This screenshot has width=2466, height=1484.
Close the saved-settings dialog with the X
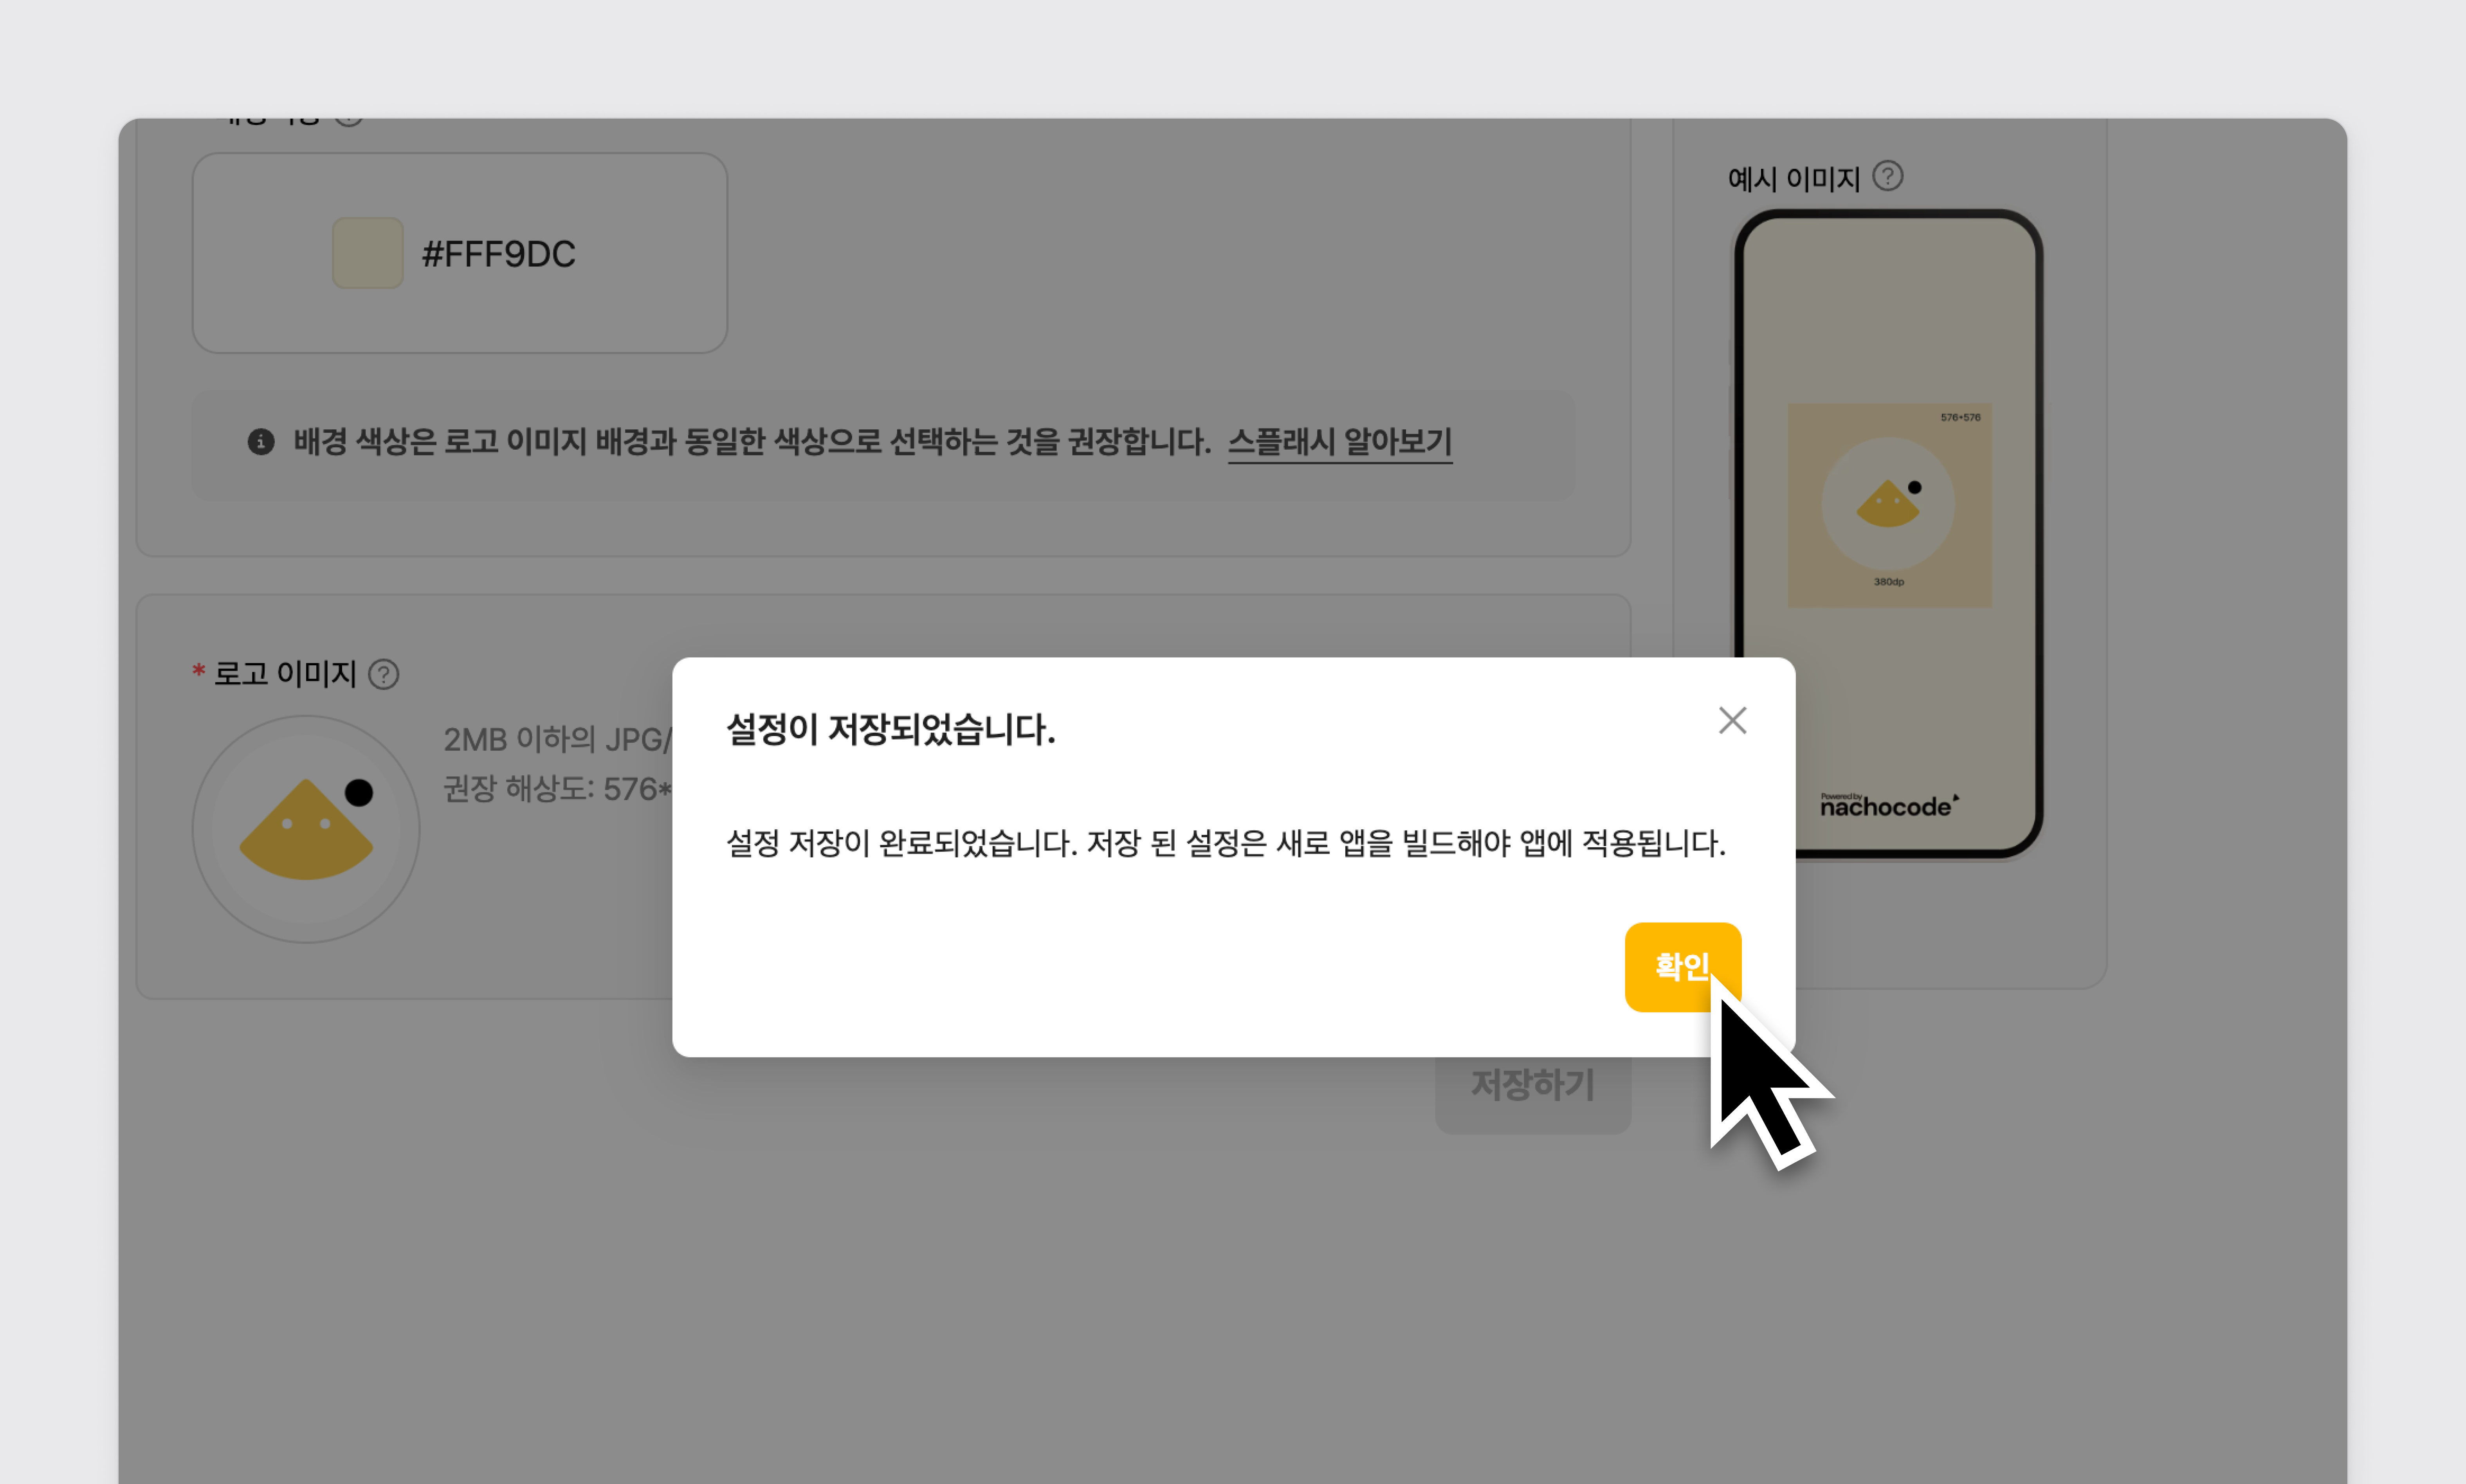pos(1732,720)
